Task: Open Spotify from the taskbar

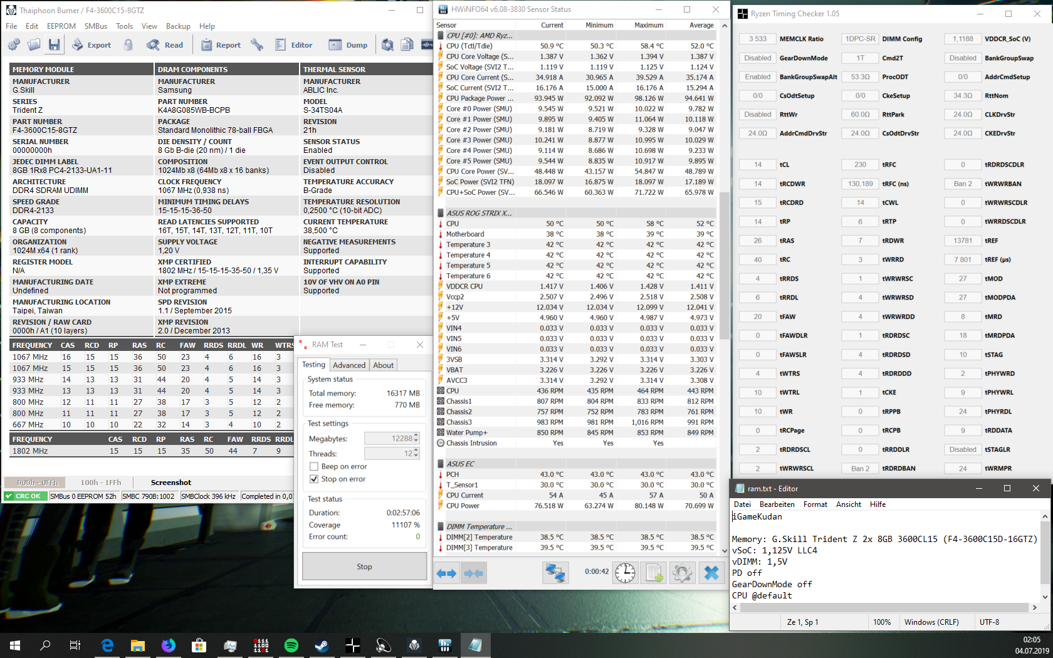Action: (291, 645)
